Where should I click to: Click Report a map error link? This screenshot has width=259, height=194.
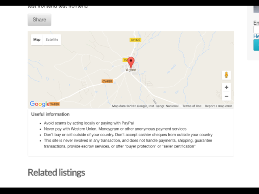tap(219, 106)
